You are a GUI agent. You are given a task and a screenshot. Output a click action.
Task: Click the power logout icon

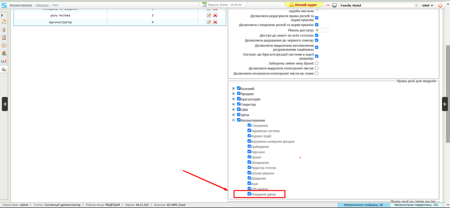click(440, 5)
